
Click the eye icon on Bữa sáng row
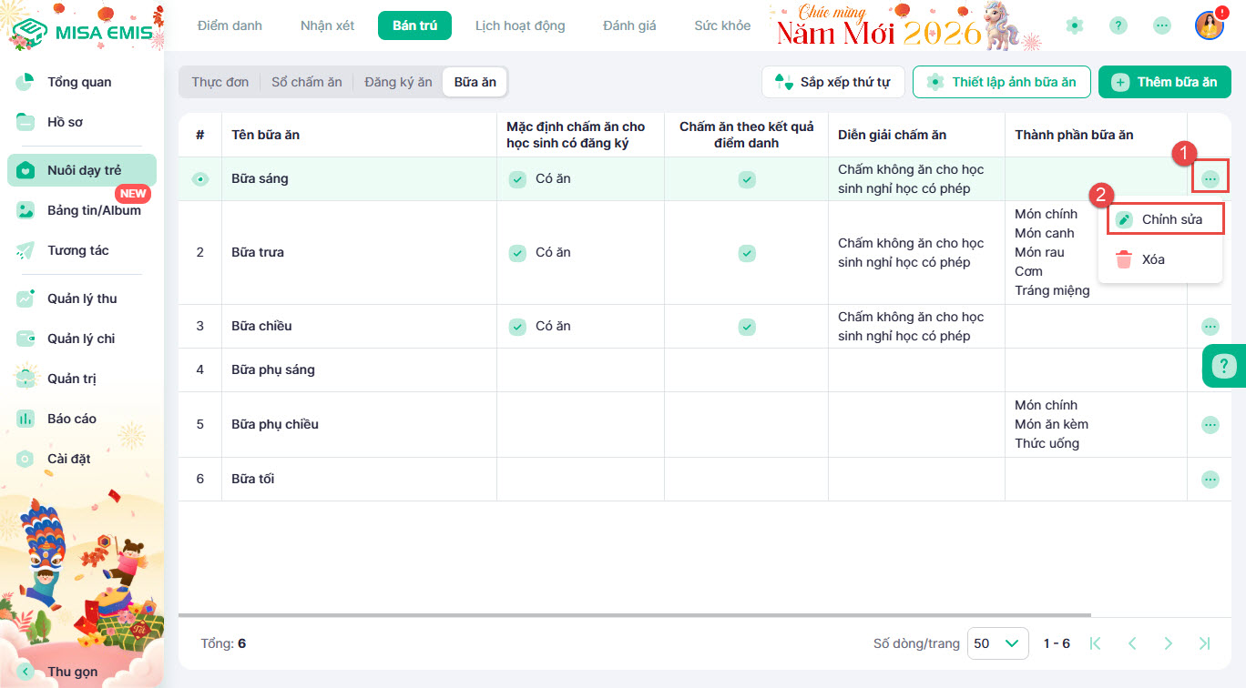pos(200,179)
